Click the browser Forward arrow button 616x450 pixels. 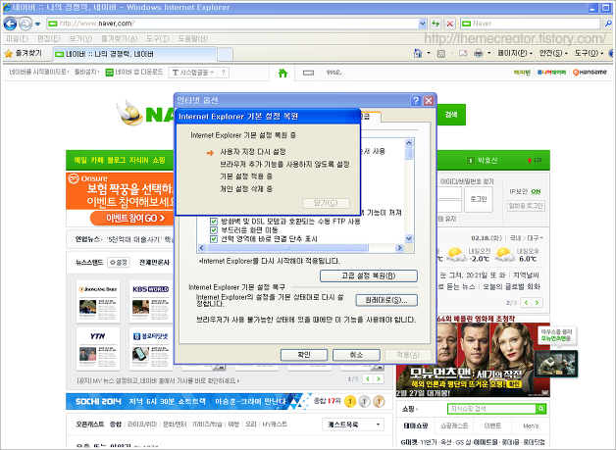point(26,24)
